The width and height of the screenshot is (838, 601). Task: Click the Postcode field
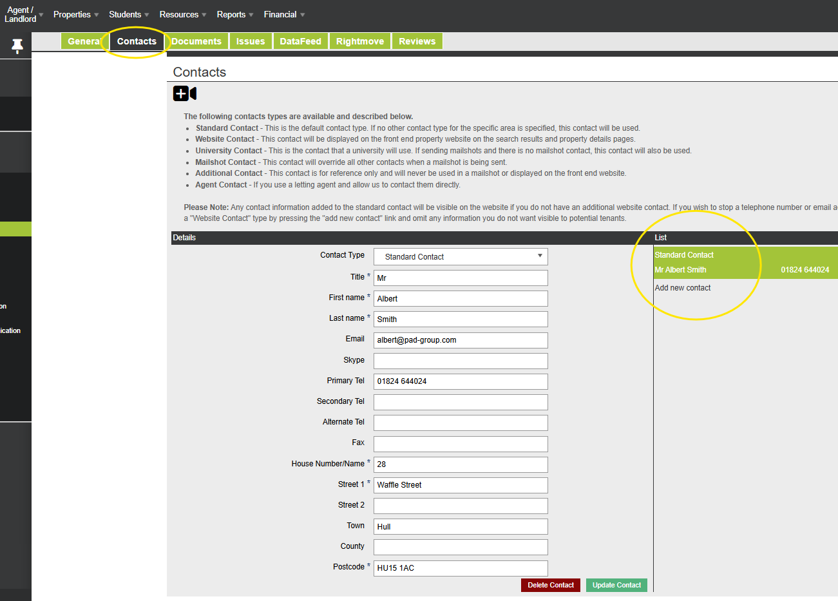pos(461,568)
